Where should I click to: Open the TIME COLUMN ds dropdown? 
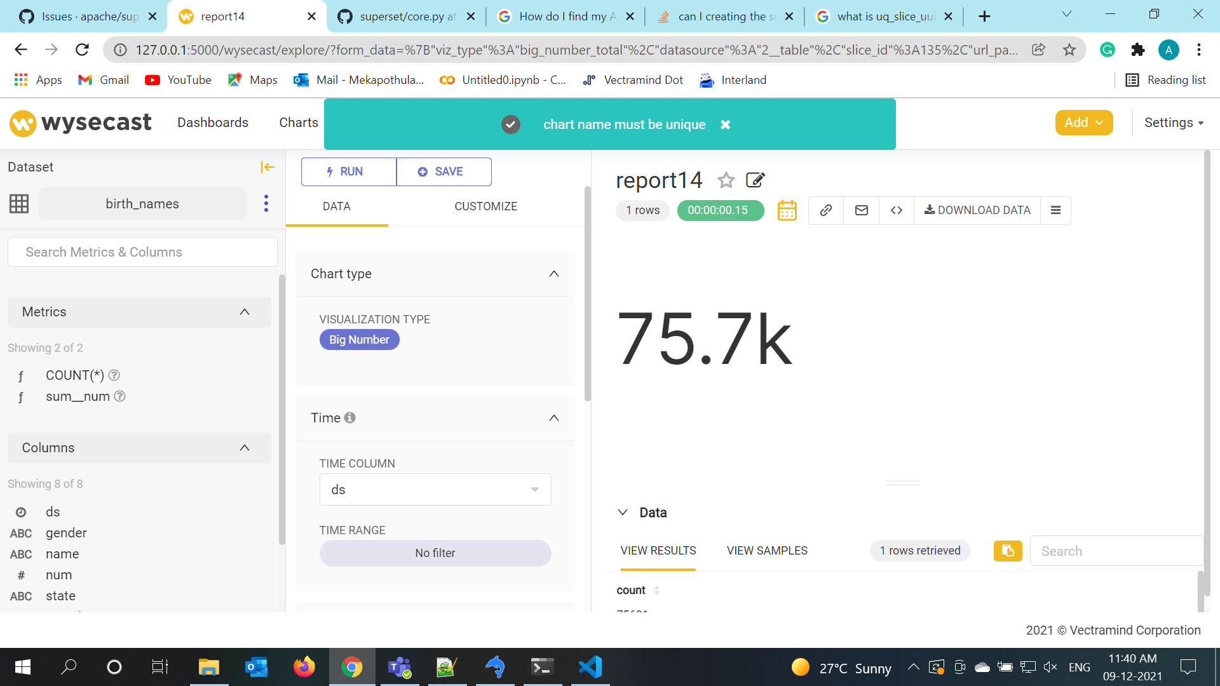435,490
